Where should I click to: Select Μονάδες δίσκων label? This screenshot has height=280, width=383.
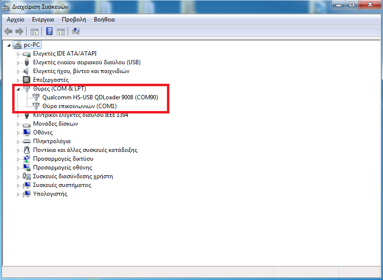[55, 124]
